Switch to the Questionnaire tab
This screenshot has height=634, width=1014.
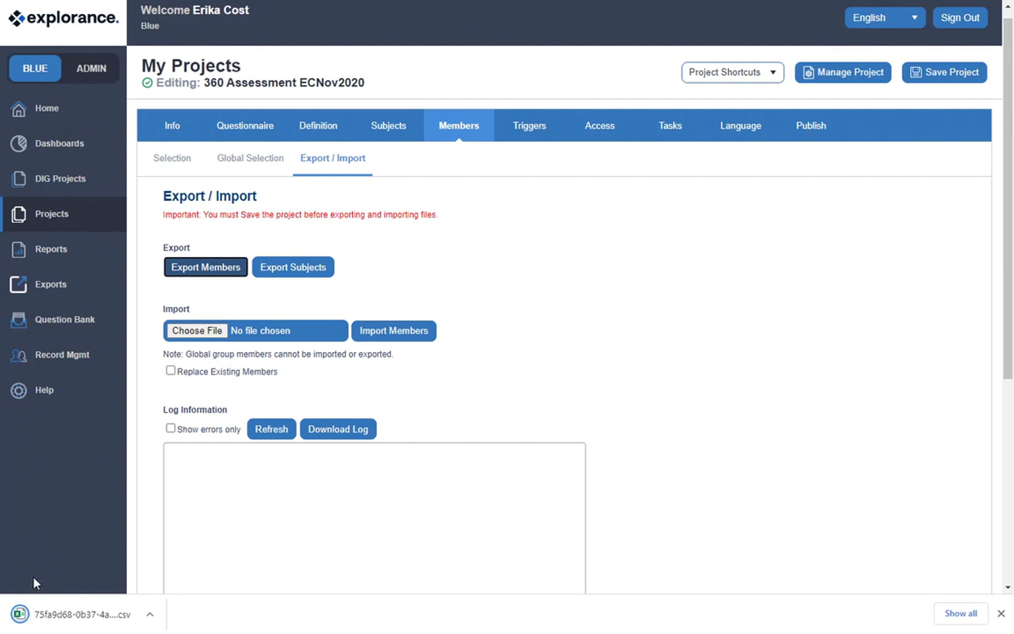pyautogui.click(x=245, y=126)
